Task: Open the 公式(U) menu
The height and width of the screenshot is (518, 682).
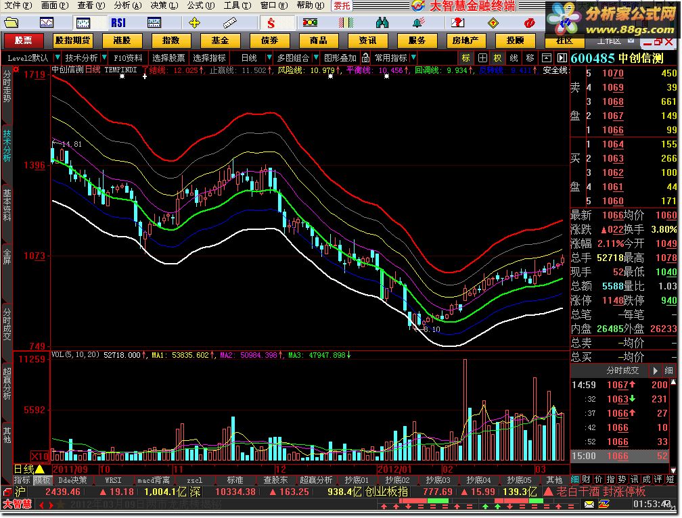Action: pyautogui.click(x=201, y=5)
